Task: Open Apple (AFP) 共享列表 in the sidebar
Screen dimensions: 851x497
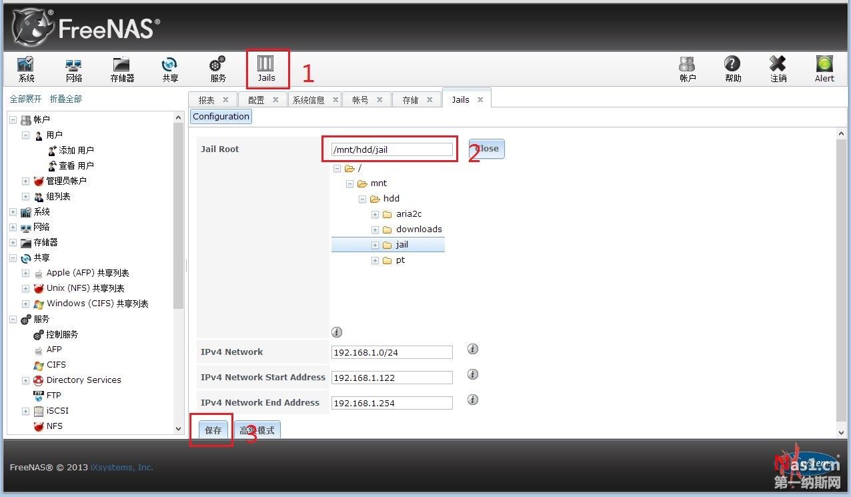Action: coord(88,273)
